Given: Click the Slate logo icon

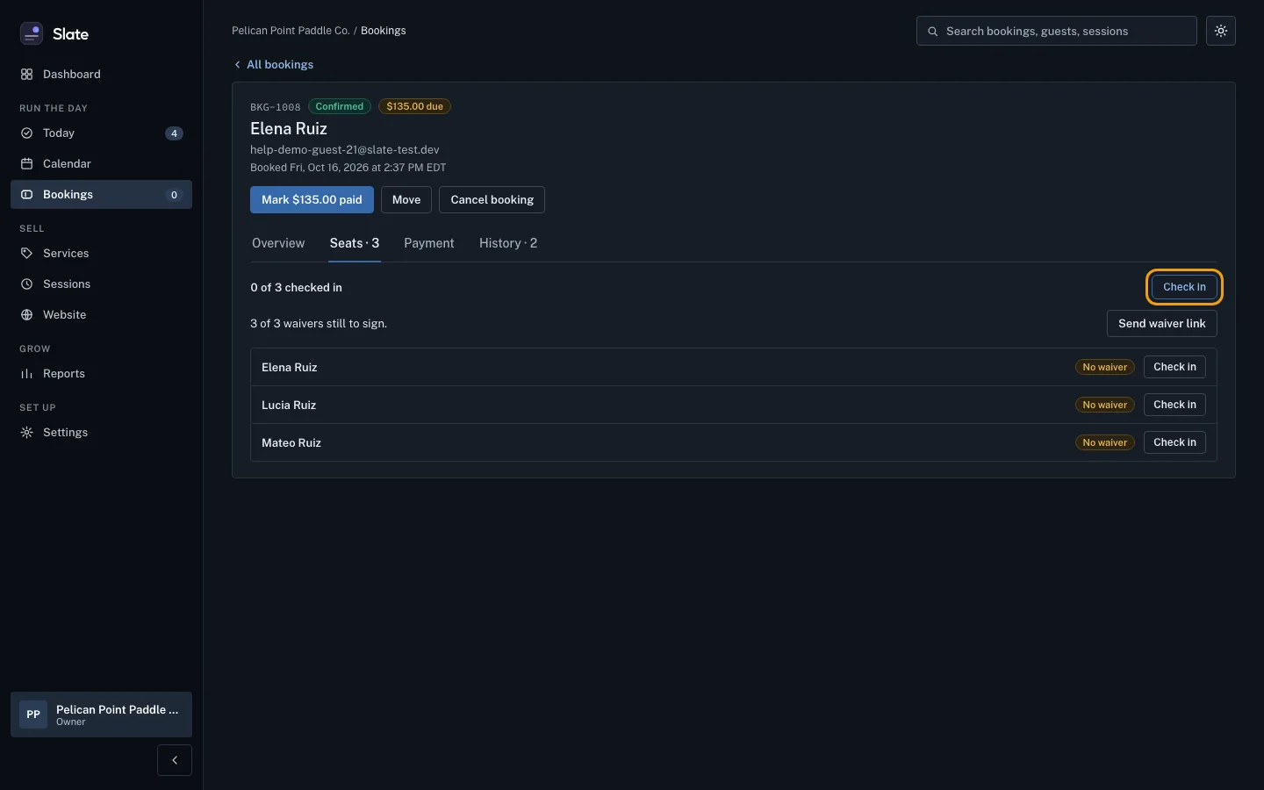Looking at the screenshot, I should tap(32, 33).
